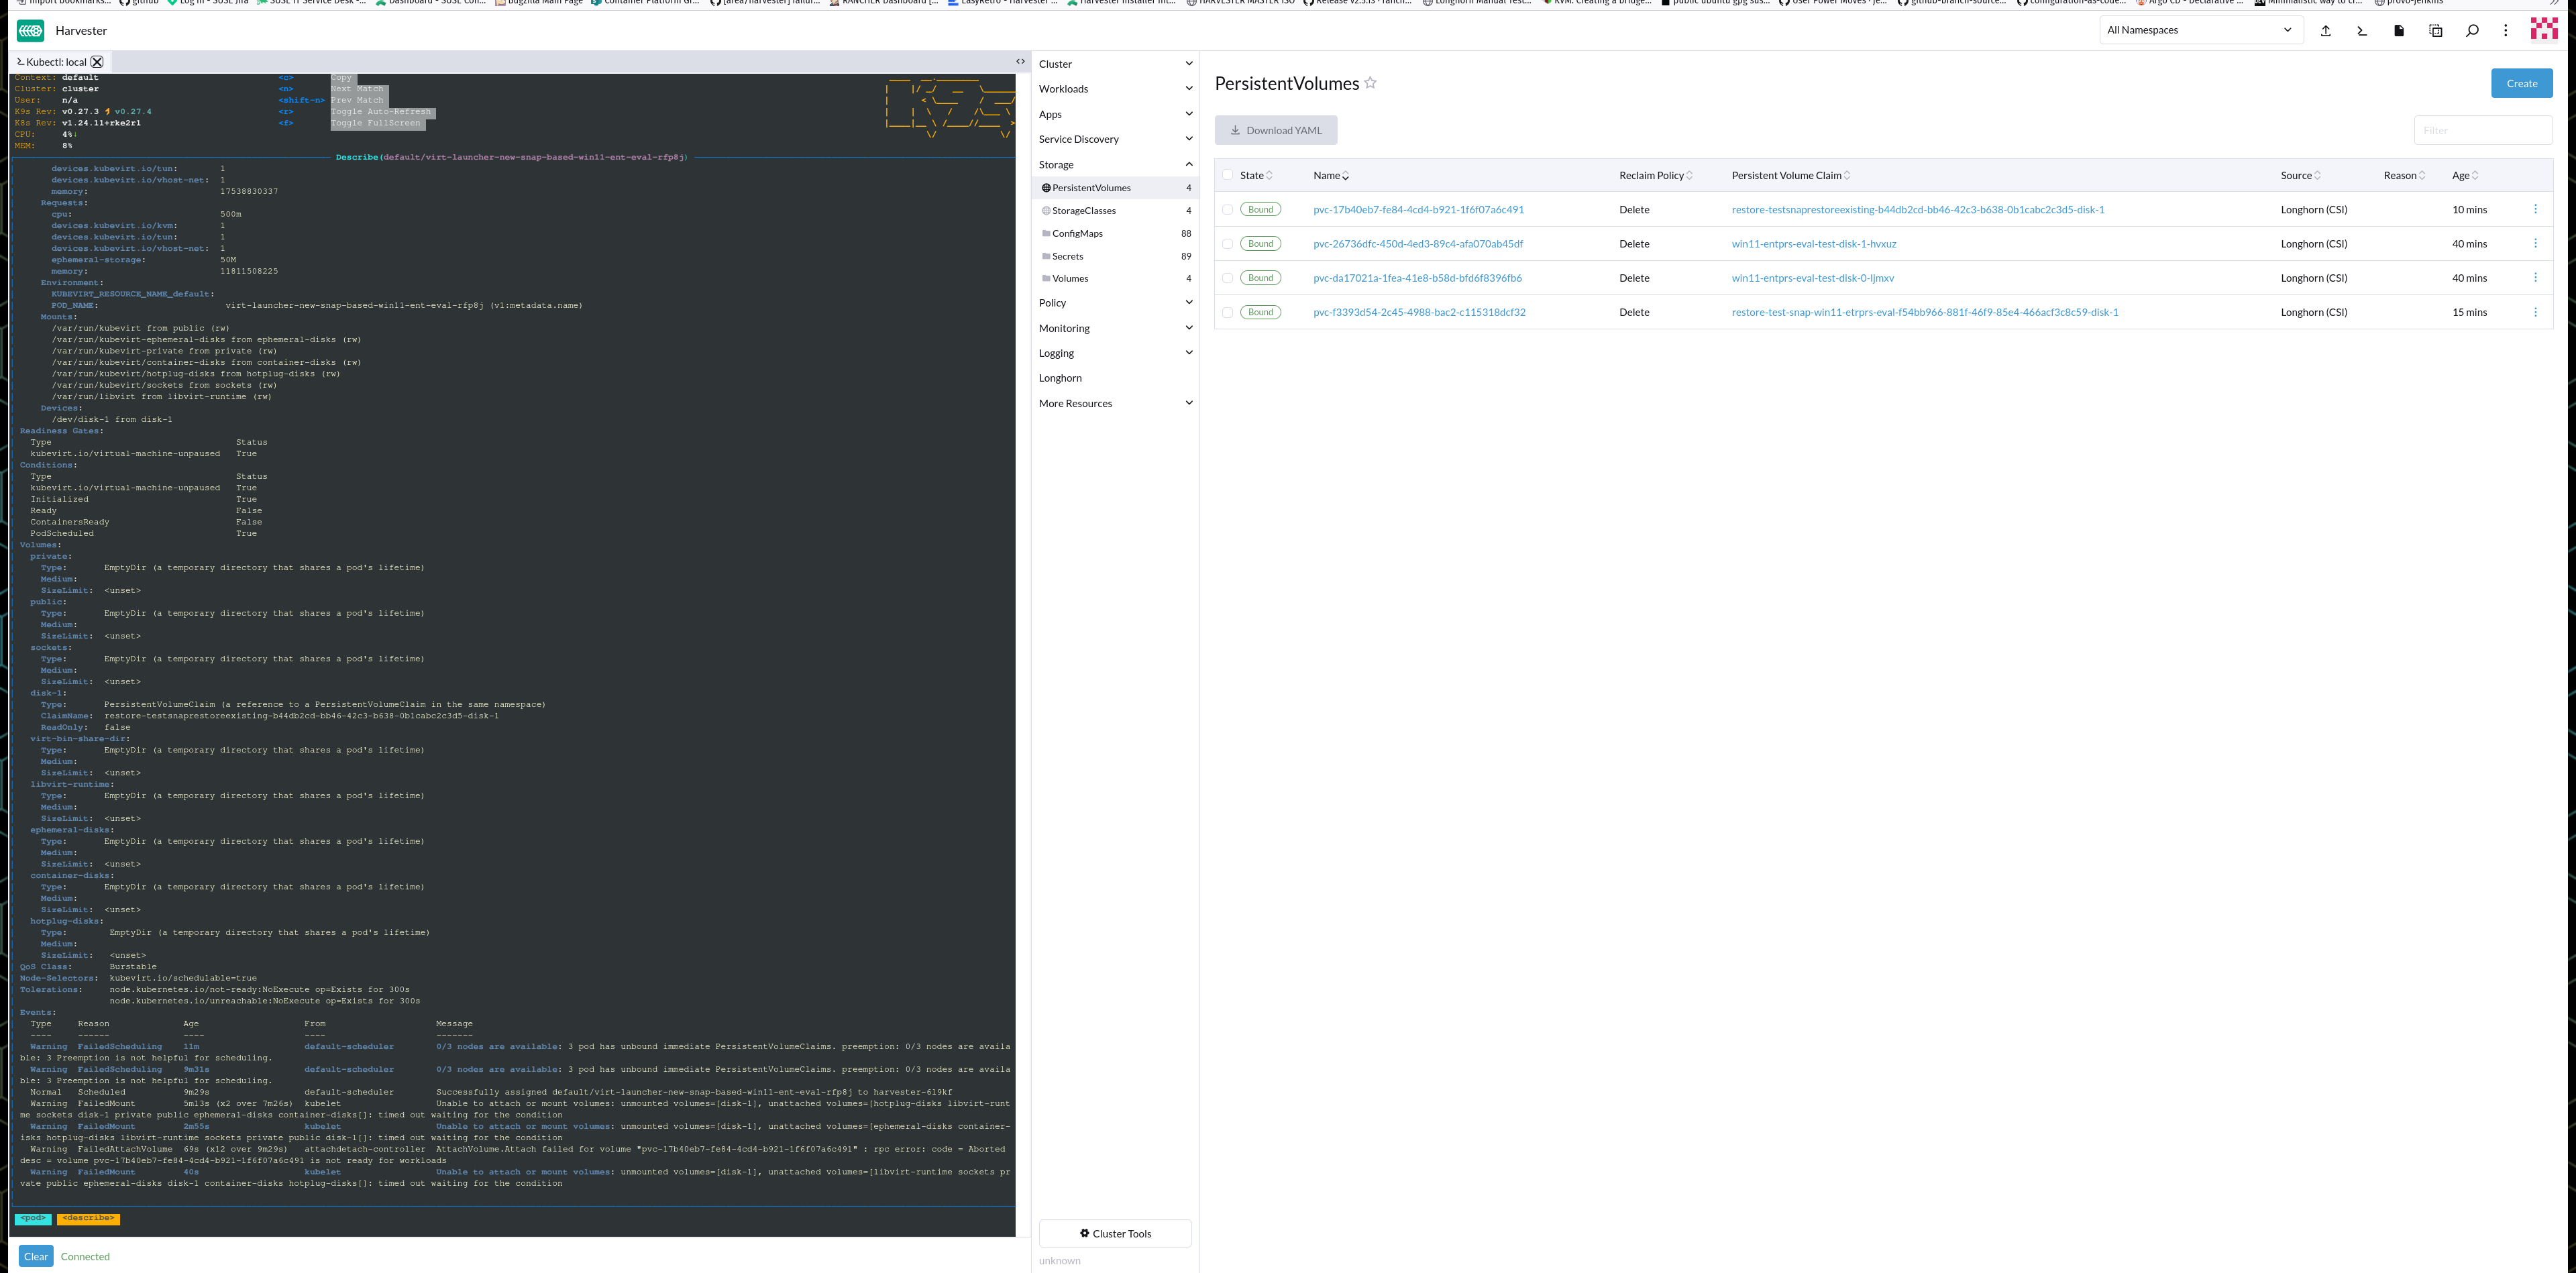Open the kubectl shell icon in the header
This screenshot has width=2576, height=1273.
click(x=2361, y=31)
